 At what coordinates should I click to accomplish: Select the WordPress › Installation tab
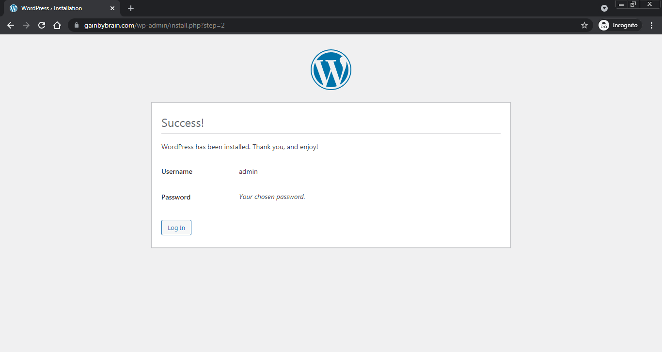(62, 8)
